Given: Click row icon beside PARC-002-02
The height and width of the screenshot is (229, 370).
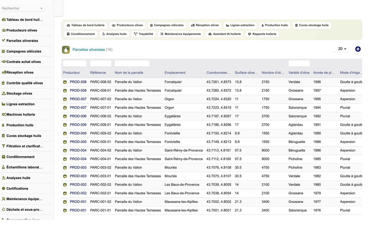Looking at the screenshot, I should tap(65, 185).
